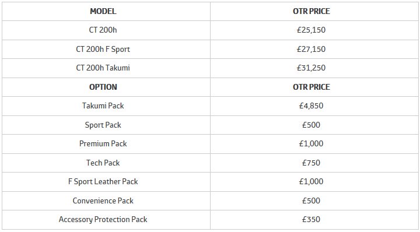This screenshot has height=232, width=420.
Task: Click the top OTR PRICE header
Action: click(x=311, y=11)
